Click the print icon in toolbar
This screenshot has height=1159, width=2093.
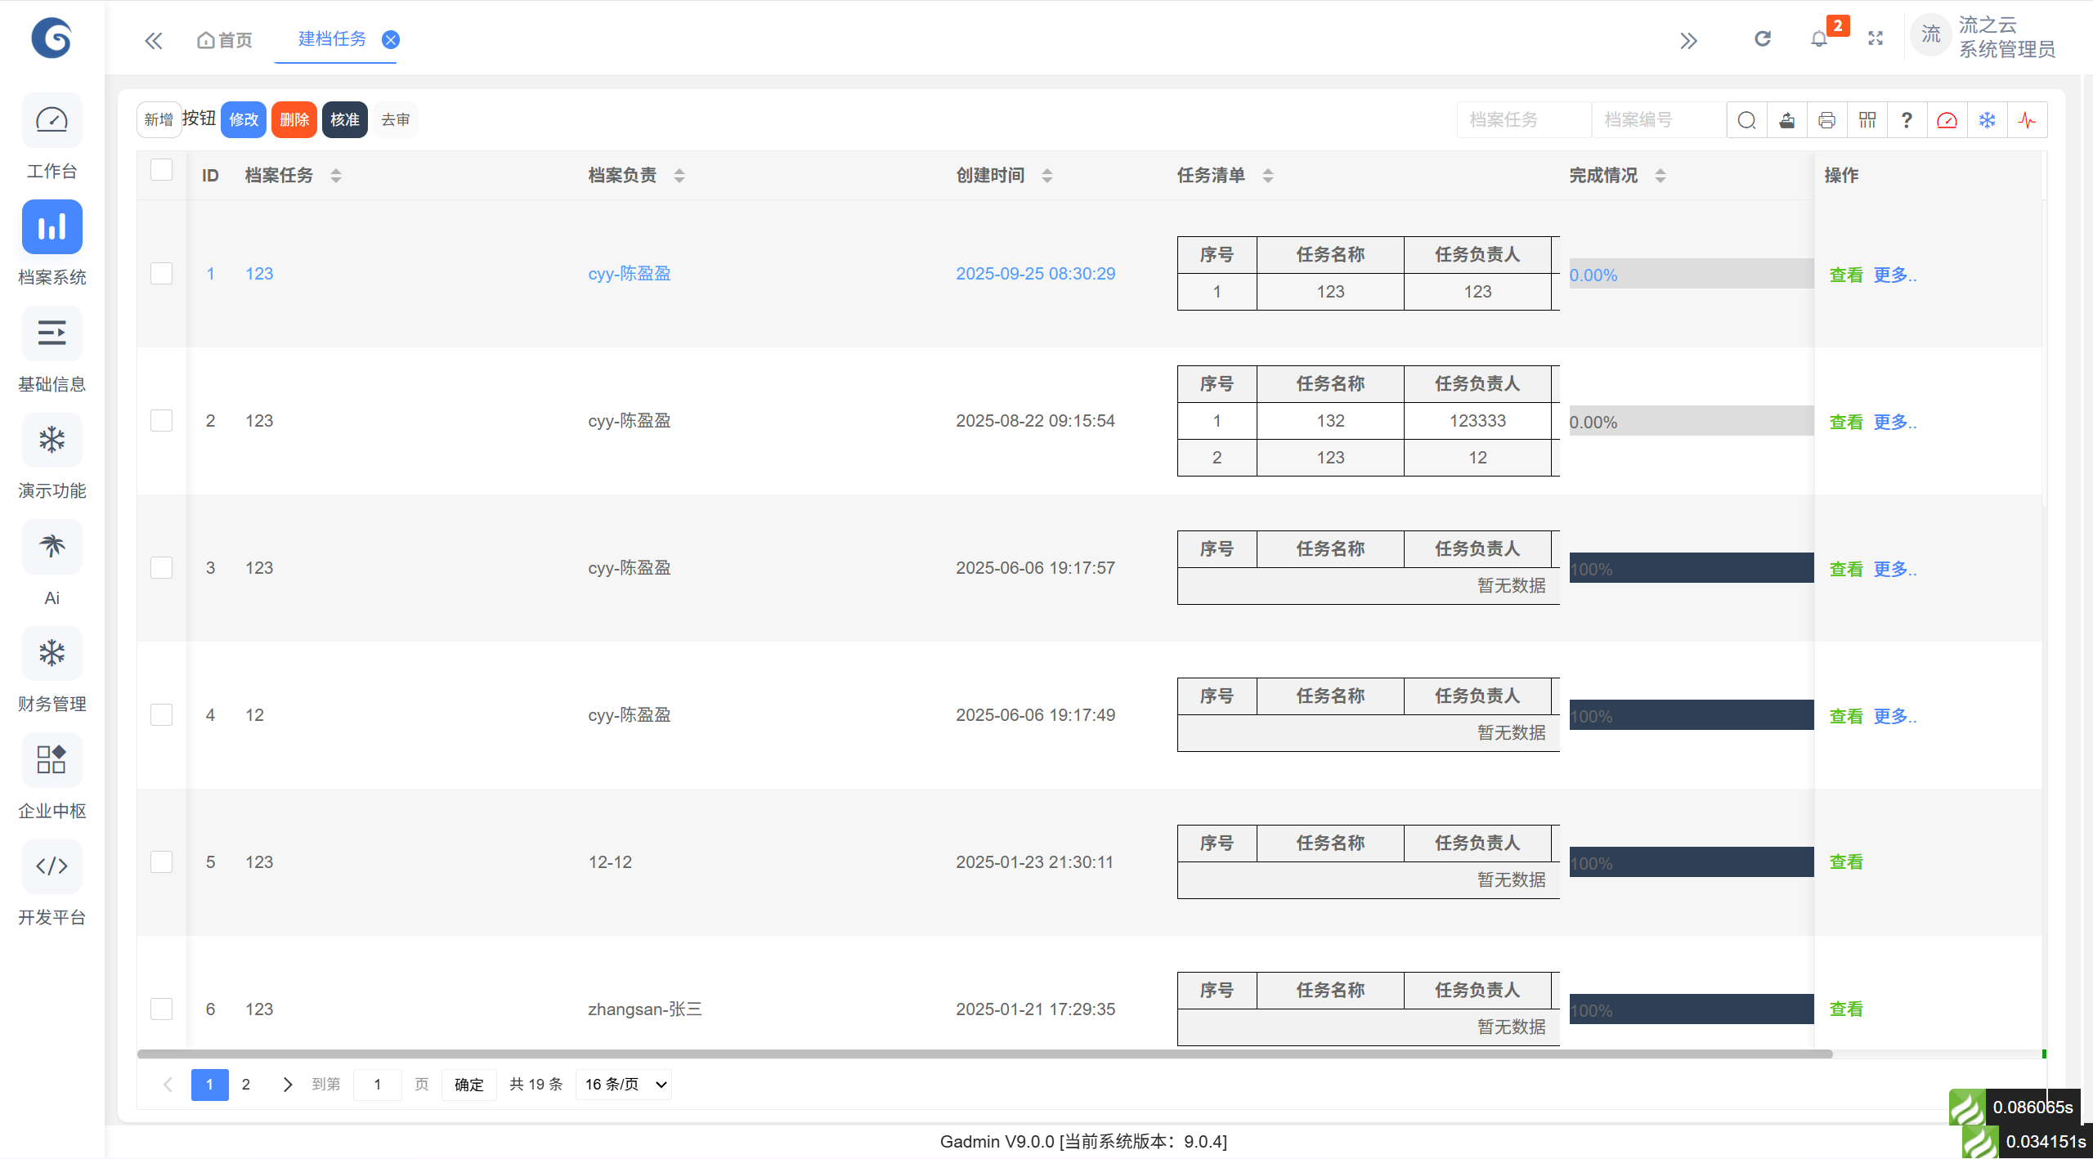[x=1826, y=120]
